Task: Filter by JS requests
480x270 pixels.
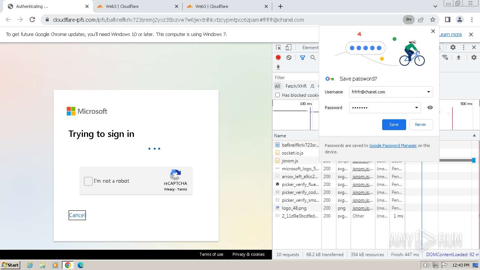Action: coord(312,86)
